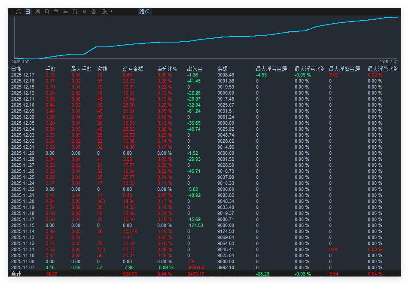Select the 2025.11.08 row date
Viewport: 409px width, 285px height.
tap(23, 261)
